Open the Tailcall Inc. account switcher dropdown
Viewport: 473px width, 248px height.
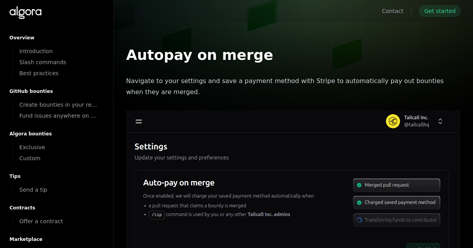440,121
